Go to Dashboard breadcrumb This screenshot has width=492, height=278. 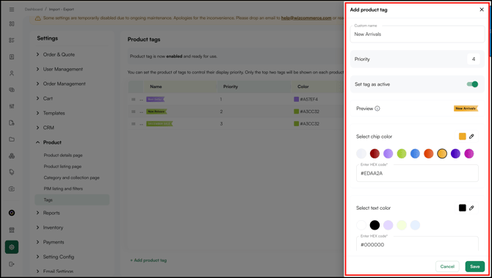[x=34, y=10]
